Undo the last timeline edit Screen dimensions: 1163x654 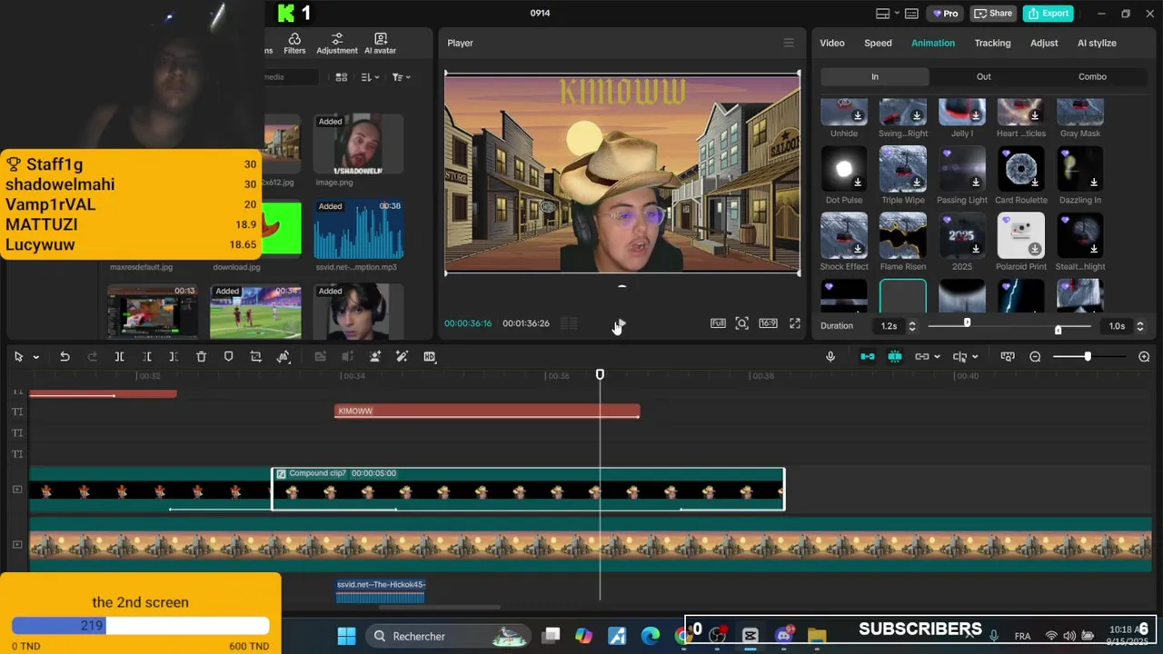coord(65,357)
